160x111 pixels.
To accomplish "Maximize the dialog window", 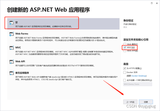I will [x=152, y=3].
